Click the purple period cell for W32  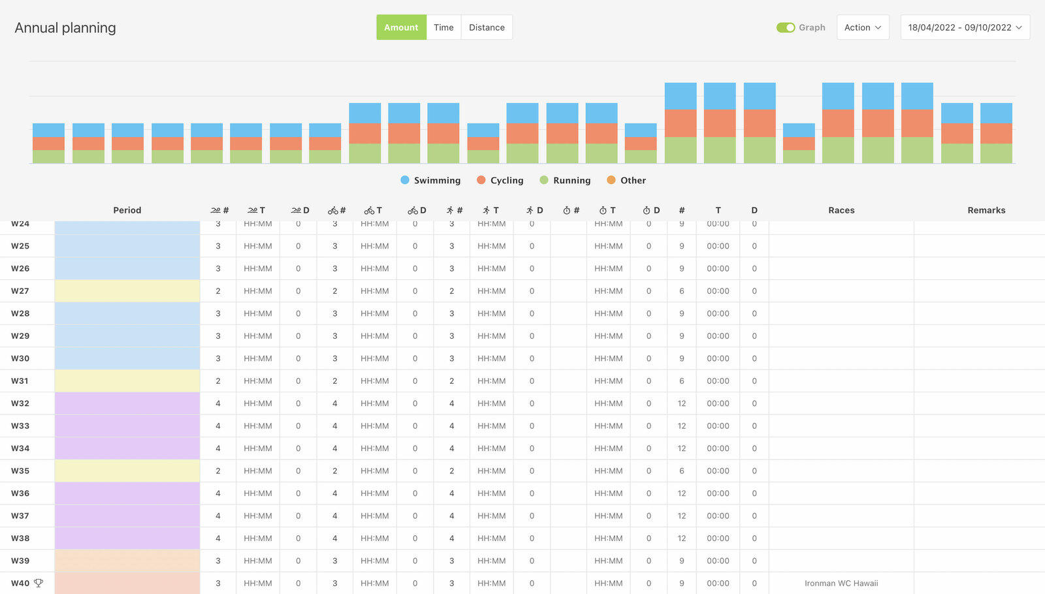[x=127, y=403]
